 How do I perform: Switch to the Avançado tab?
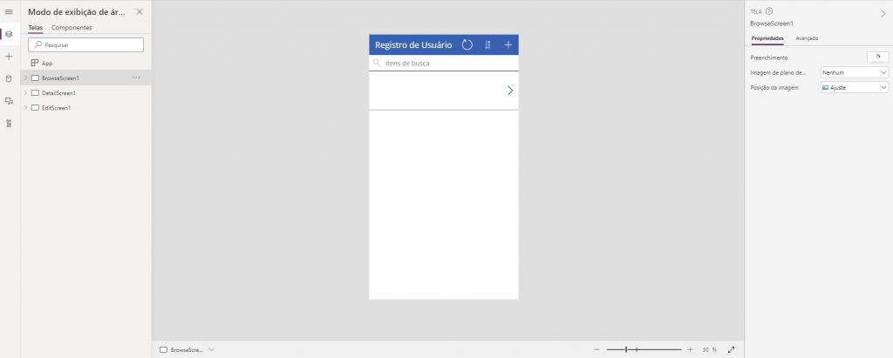click(x=807, y=38)
